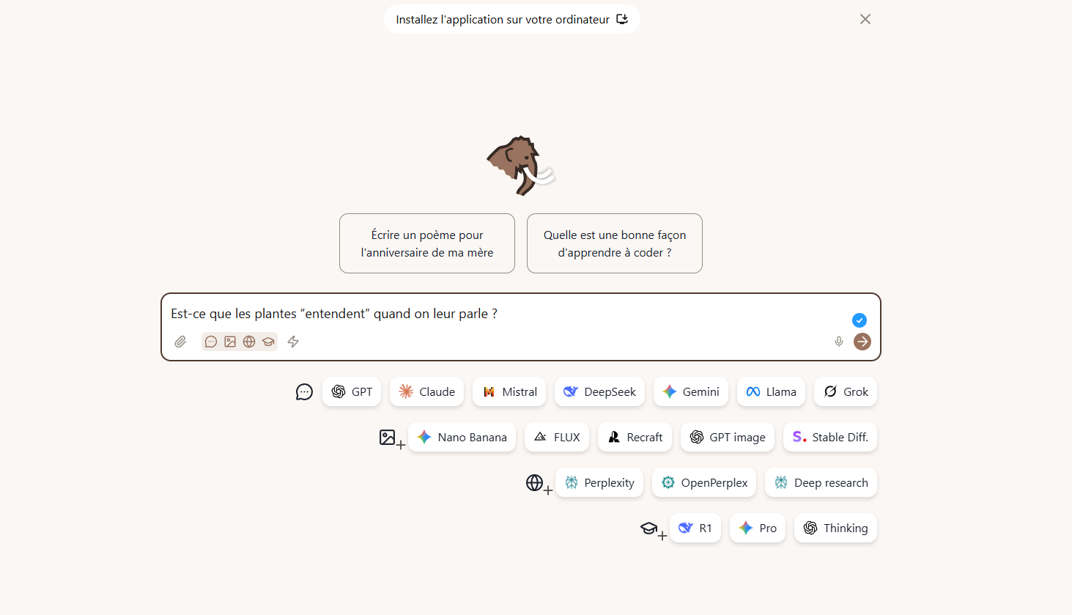Click the microphone voice input icon
Viewport: 1072px width, 615px height.
click(839, 342)
